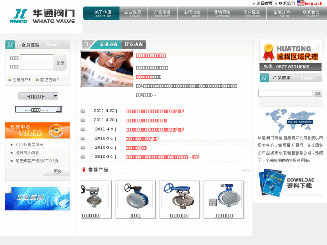
Task: Click the 更多 more videos button
Action: (x=59, y=171)
